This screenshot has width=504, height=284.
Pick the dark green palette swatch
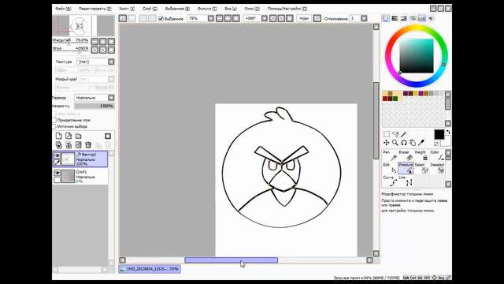coord(395,99)
